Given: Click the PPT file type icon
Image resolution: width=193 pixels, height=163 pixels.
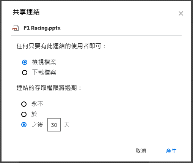Looking at the screenshot, I should [16, 28].
